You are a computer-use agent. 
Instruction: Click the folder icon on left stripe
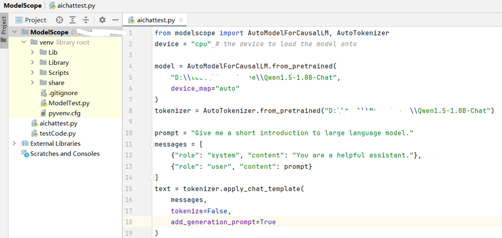3,40
